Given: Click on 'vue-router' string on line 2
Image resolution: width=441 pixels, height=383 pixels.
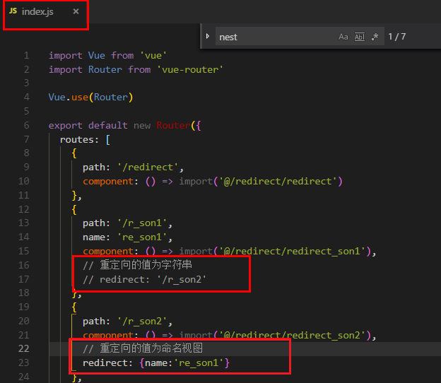Looking at the screenshot, I should pos(190,69).
